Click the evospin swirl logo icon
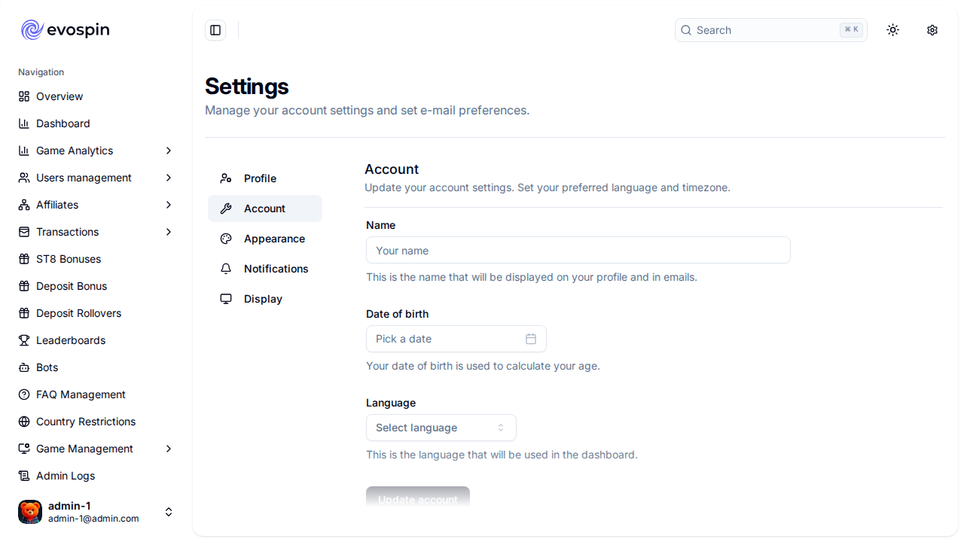Screen dimensions: 964x542 click(x=32, y=30)
